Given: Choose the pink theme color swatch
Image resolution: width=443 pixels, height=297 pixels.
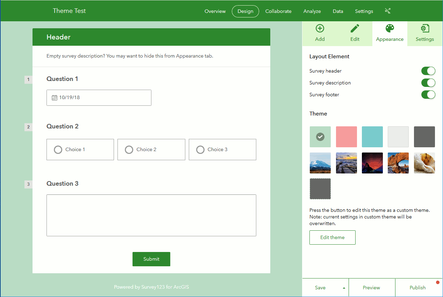Looking at the screenshot, I should tap(346, 137).
